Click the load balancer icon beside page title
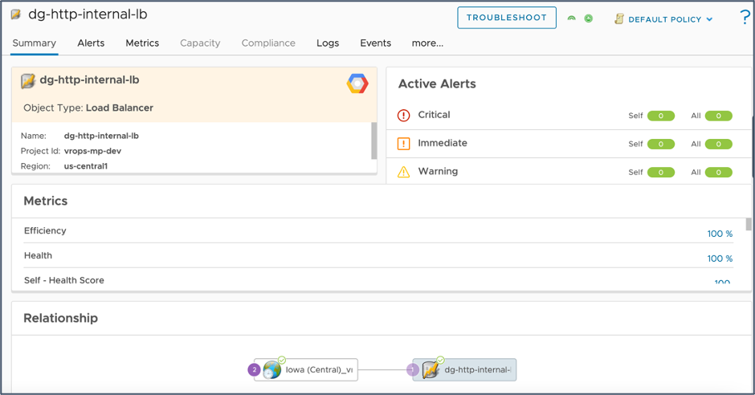This screenshot has height=395, width=755. coord(15,15)
